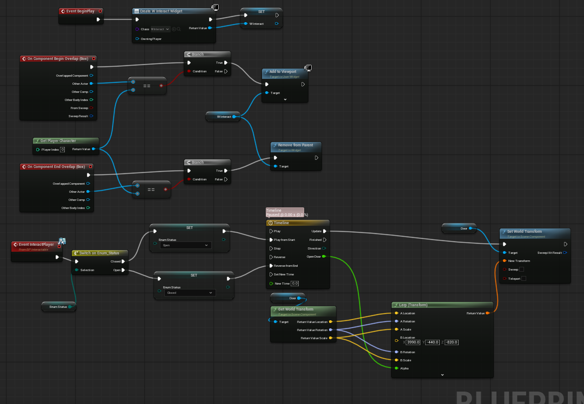Click Sweep Hit Result pin on Set World Transform
The height and width of the screenshot is (404, 584).
[x=565, y=253]
